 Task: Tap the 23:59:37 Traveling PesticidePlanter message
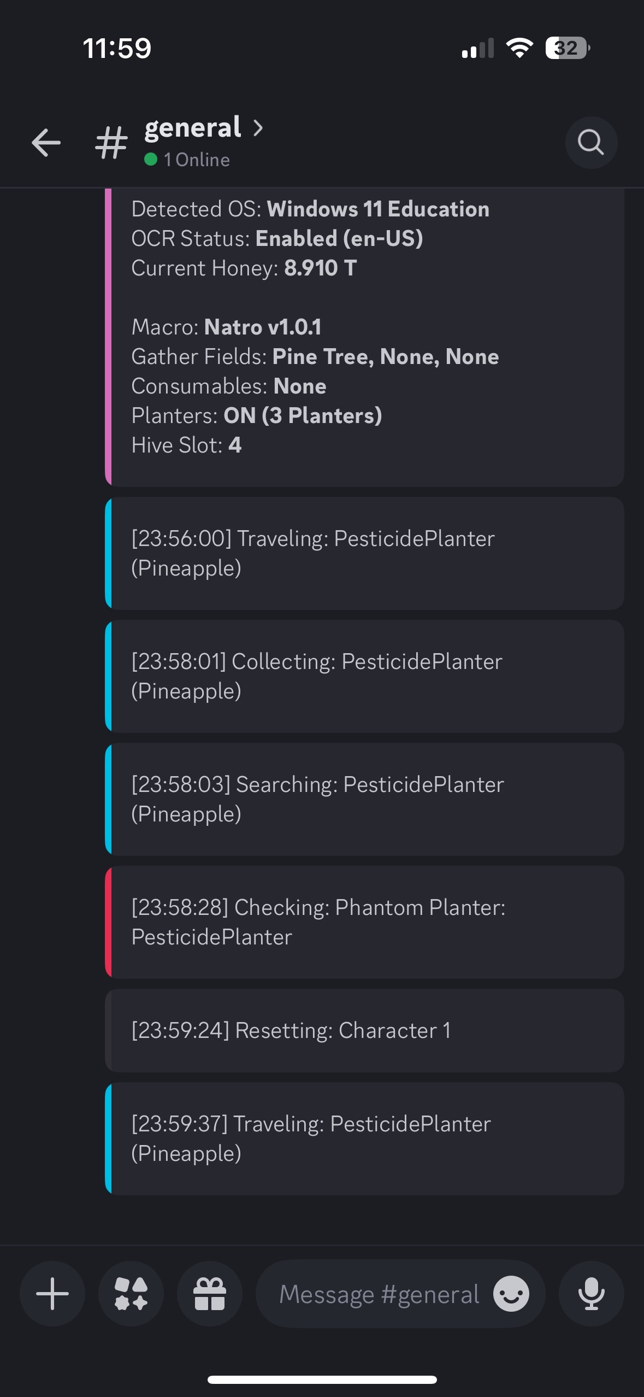click(364, 1138)
